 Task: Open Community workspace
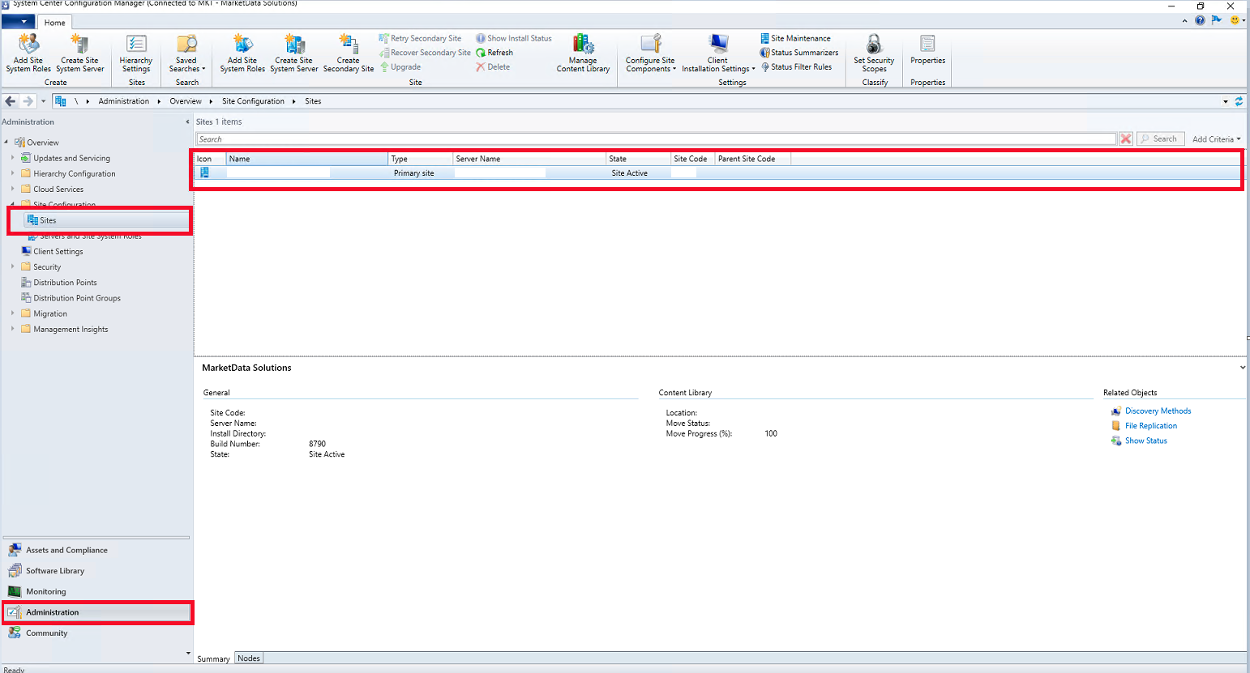[96, 633]
